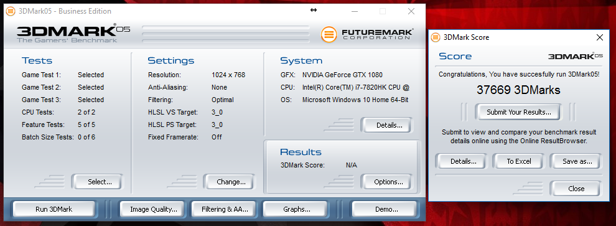This screenshot has width=616, height=226.
Task: Click the HLSL VS Target label
Action: [x=173, y=112]
